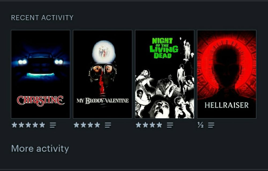
Task: Click the half-star rating under Hellraiser
Action: [201, 125]
